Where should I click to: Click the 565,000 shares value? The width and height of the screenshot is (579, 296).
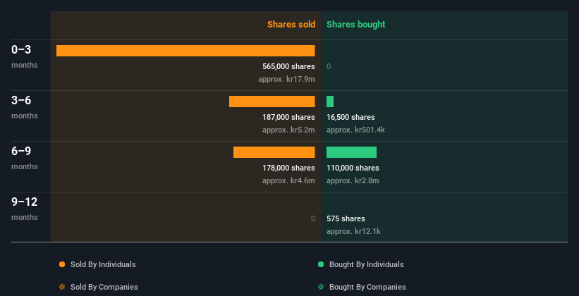(288, 66)
